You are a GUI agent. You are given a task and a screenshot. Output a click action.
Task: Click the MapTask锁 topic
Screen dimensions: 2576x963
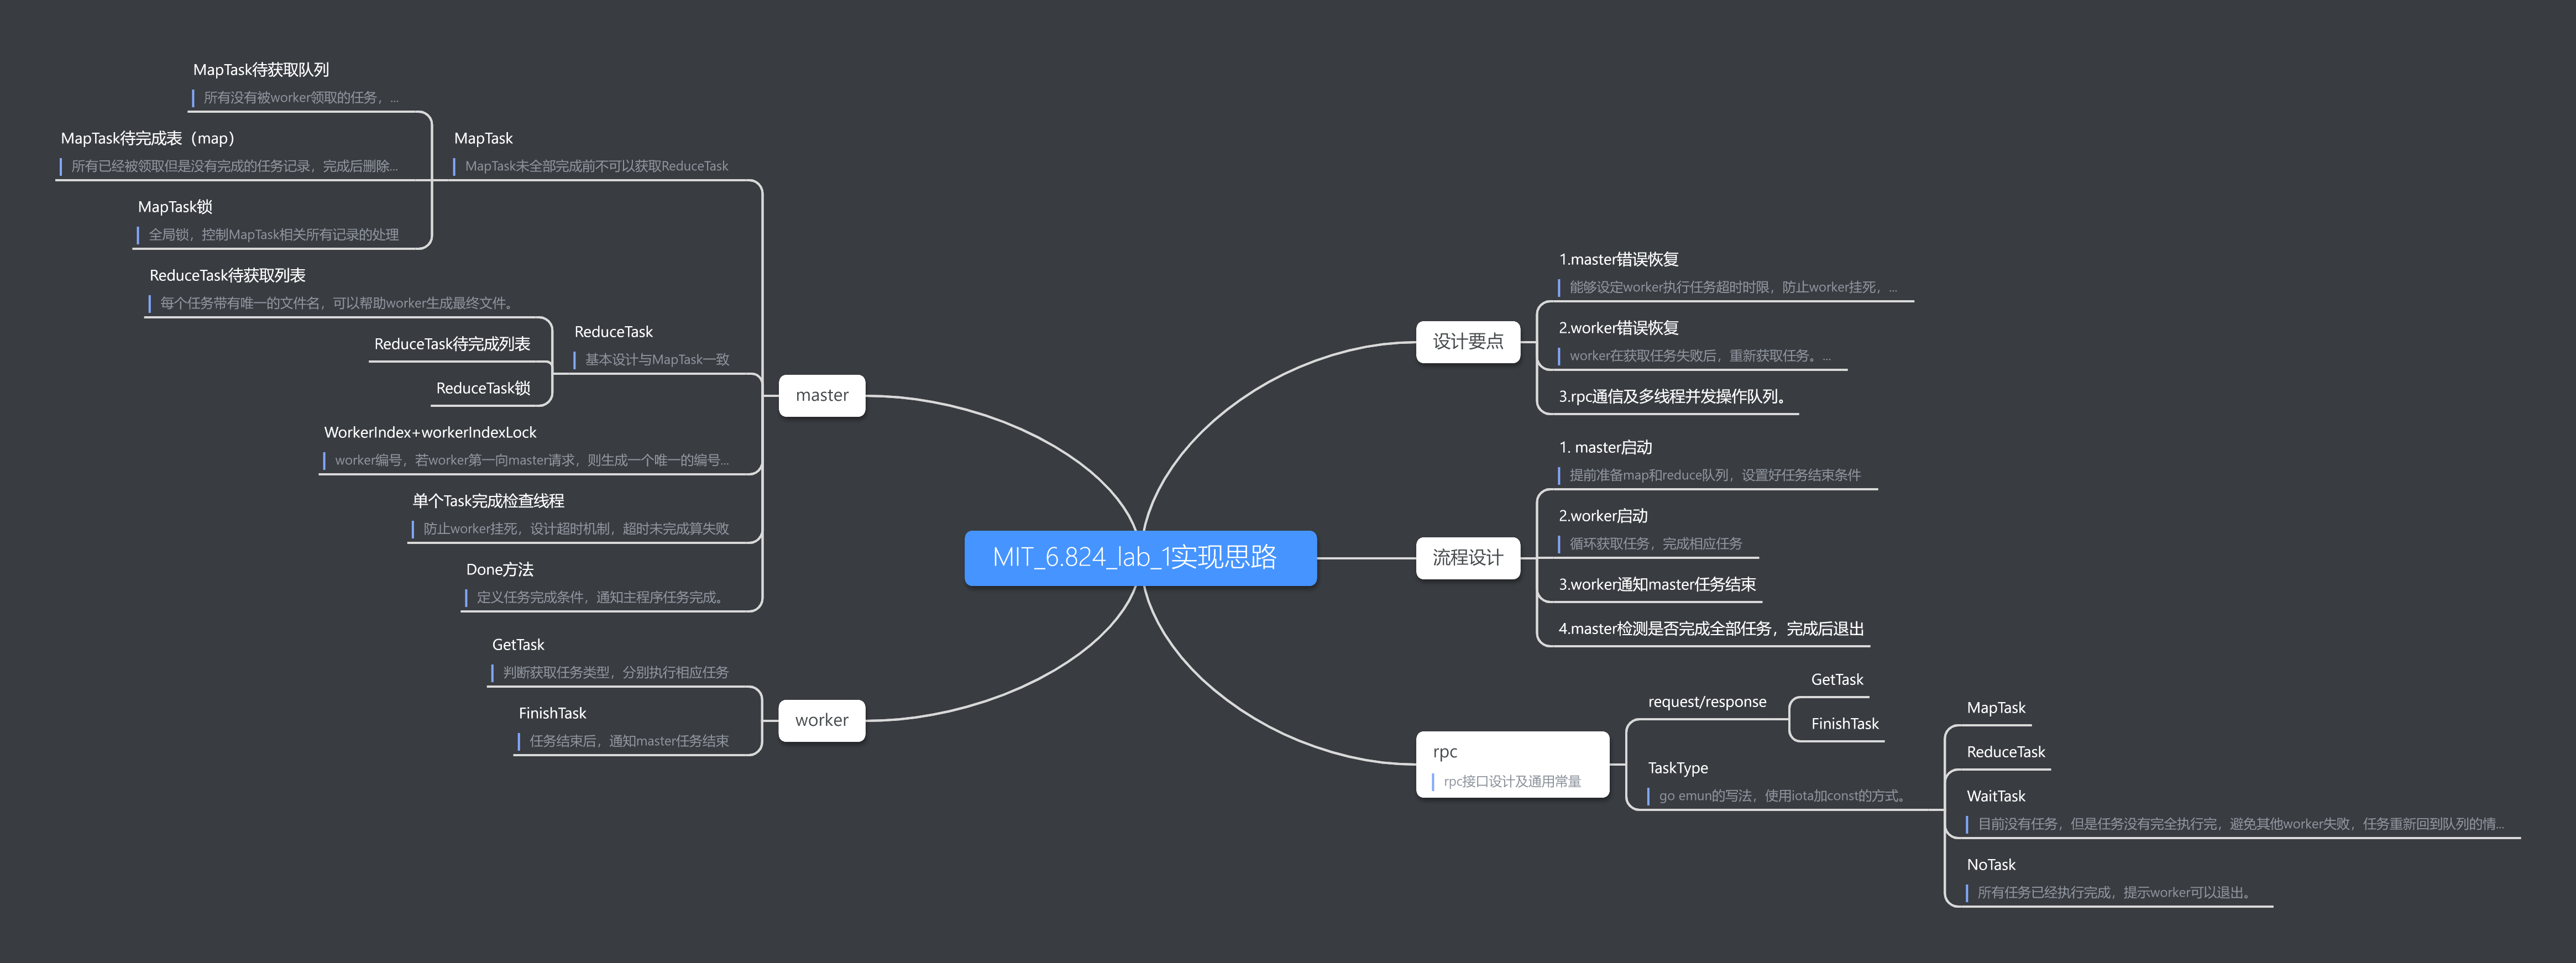click(x=175, y=207)
